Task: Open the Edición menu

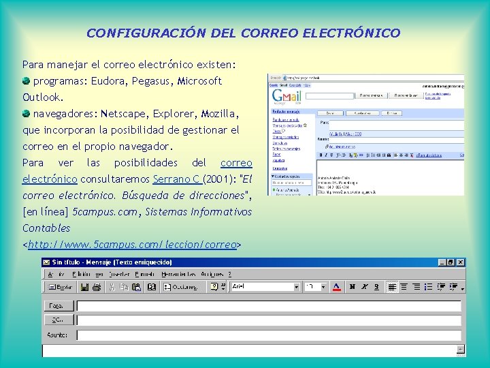Action: coord(81,274)
